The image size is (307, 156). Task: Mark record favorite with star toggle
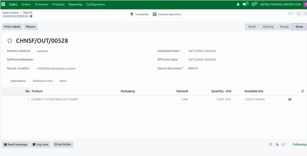(x=10, y=41)
